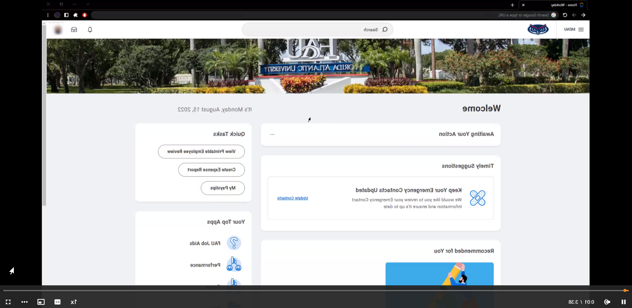Open the Extensions puzzle icon
This screenshot has height=308, width=632.
75,15
